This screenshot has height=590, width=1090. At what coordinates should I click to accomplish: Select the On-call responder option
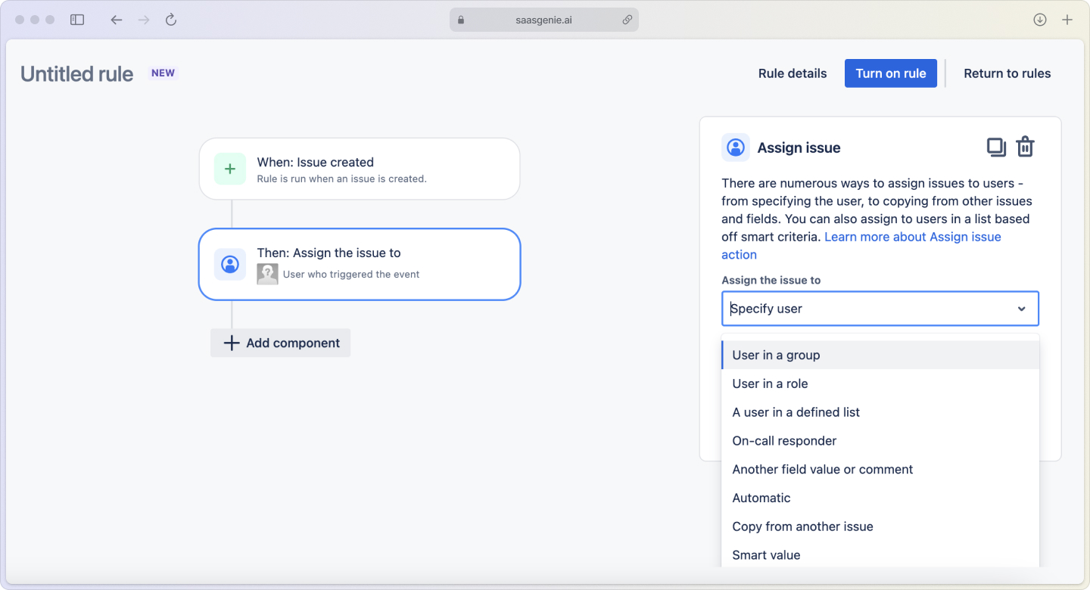784,440
